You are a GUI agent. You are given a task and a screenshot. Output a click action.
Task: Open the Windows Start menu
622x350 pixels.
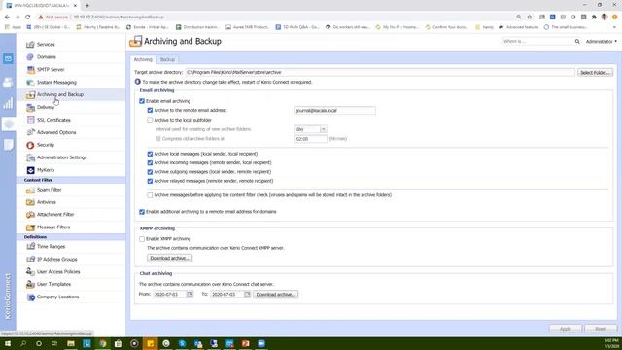[x=8, y=343]
